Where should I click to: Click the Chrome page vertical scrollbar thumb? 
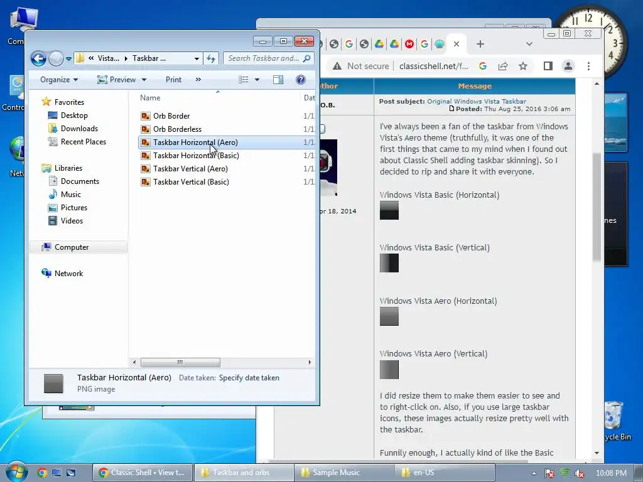pyautogui.click(x=597, y=207)
